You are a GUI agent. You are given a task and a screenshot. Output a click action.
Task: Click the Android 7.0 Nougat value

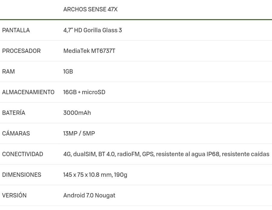(x=89, y=195)
